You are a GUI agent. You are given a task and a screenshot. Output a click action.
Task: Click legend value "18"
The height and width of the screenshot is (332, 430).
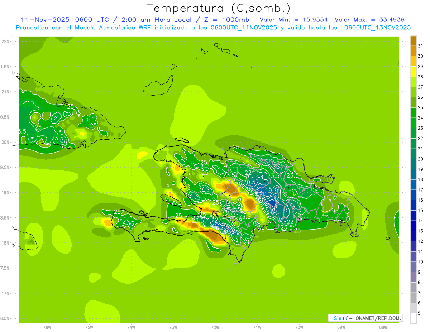coord(421,179)
